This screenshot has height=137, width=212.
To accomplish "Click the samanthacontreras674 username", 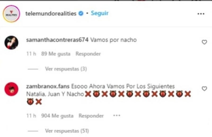I will coord(57,40).
